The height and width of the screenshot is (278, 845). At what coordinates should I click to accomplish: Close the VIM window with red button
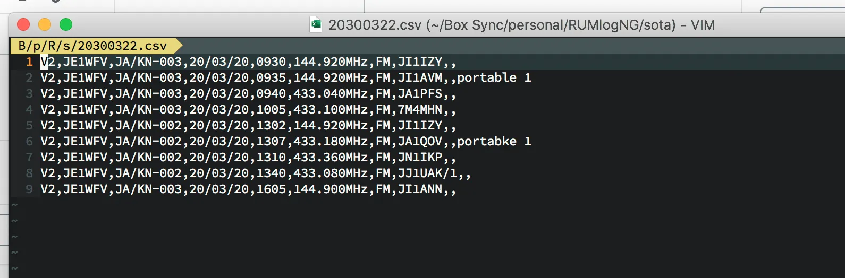[x=23, y=24]
